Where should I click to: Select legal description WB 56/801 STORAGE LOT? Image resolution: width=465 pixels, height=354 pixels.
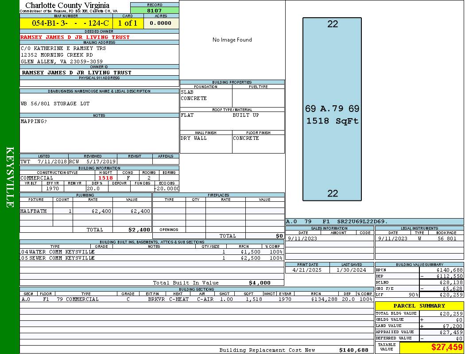55,104
